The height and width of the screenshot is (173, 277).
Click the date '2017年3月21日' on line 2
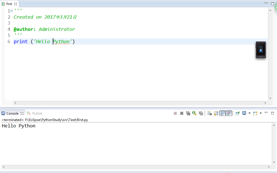pos(61,17)
